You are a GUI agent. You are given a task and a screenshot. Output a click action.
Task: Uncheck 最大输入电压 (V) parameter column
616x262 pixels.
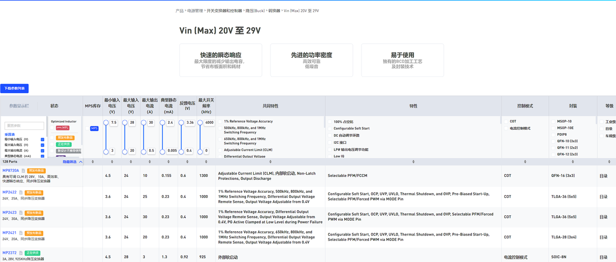pyautogui.click(x=42, y=145)
